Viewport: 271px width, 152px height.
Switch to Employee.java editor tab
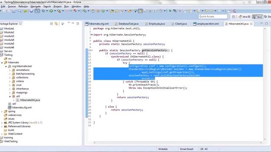pyautogui.click(x=155, y=24)
